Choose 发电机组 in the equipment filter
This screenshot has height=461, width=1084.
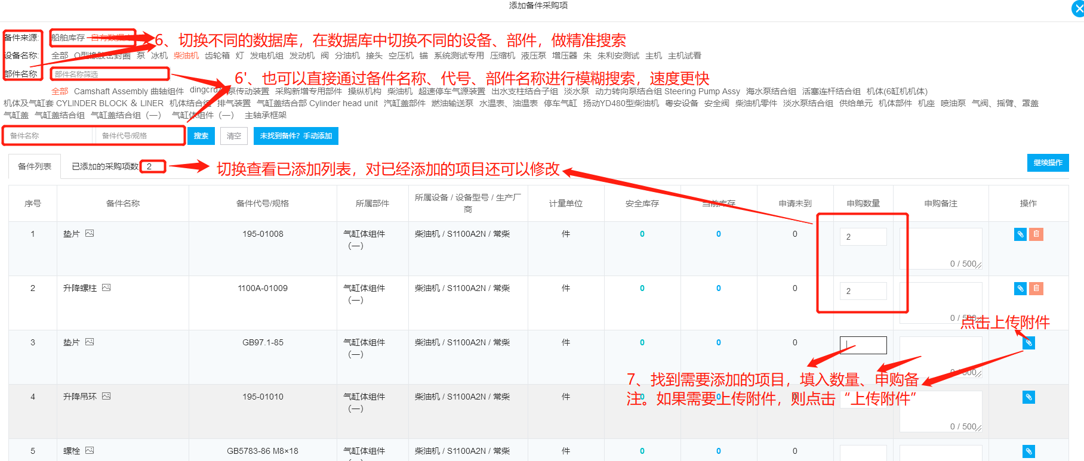(x=267, y=55)
